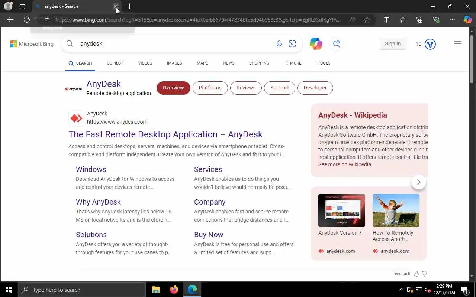Go back with the back arrow
Screen dimensions: 476x297
(x=10, y=20)
